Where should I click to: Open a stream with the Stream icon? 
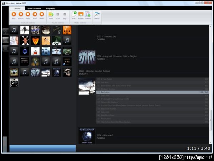click(x=88, y=14)
